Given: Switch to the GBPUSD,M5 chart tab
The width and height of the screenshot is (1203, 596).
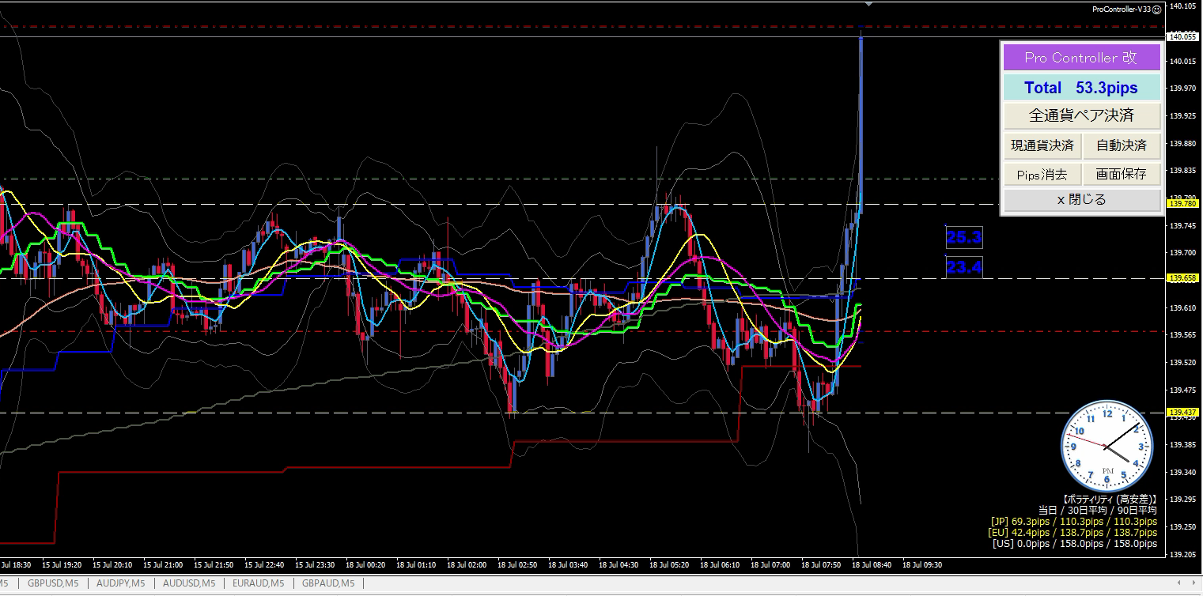Looking at the screenshot, I should (53, 583).
